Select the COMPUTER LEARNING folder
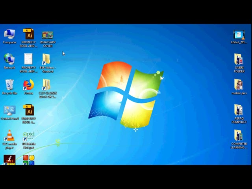The width and height of the screenshot is (252, 189). [x=239, y=139]
